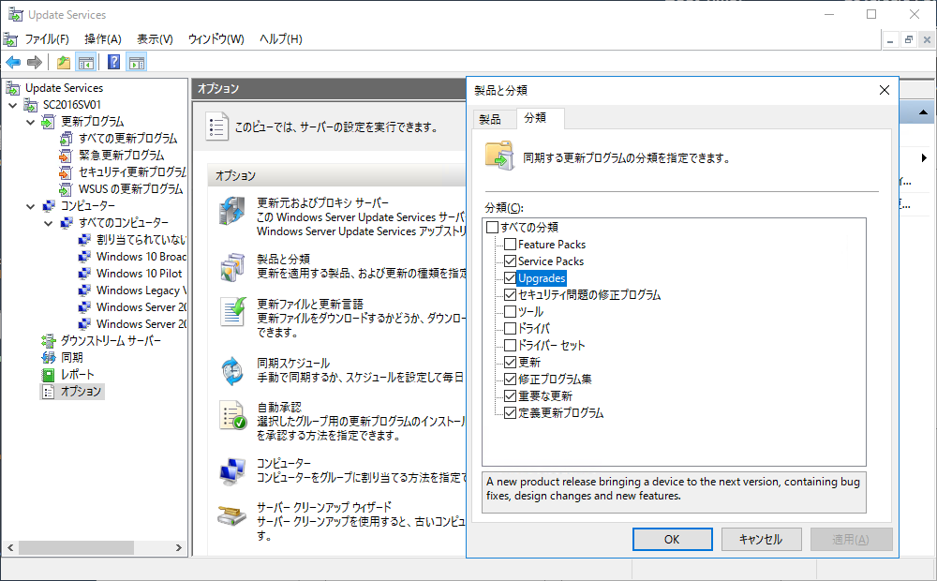937x581 pixels.
Task: Open the ヘルプ(H) menu
Action: coord(281,38)
